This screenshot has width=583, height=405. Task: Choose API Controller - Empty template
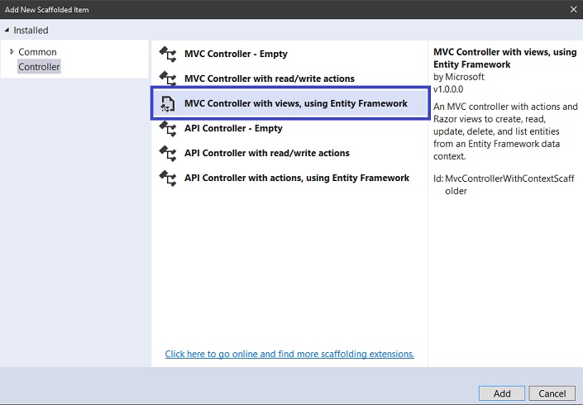[x=289, y=128]
